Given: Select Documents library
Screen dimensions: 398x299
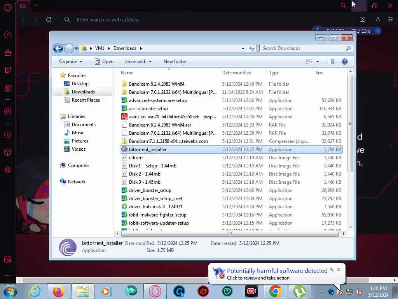Looking at the screenshot, I should click(84, 125).
